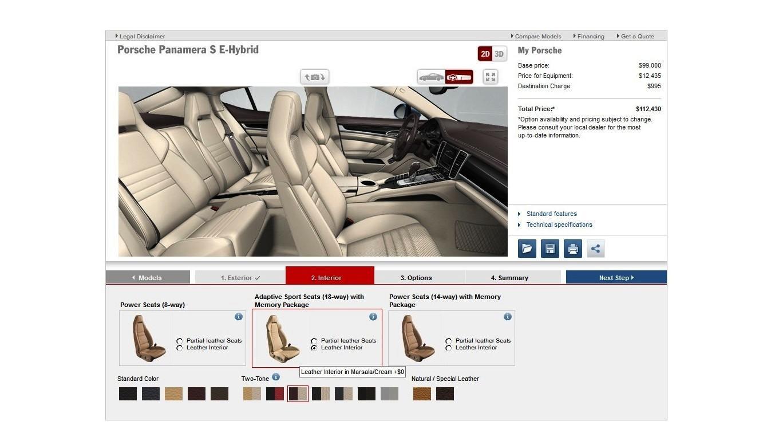
Task: Choose the dark marsala standard color swatch
Action: coord(196,393)
